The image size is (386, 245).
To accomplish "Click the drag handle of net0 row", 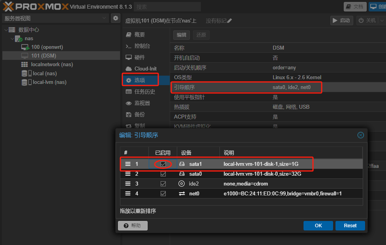I will [x=128, y=193].
